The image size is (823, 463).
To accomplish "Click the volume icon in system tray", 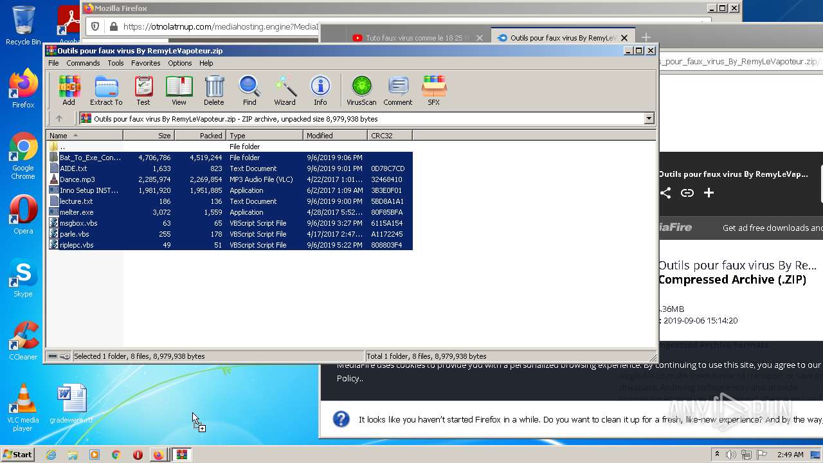I will tap(731, 455).
